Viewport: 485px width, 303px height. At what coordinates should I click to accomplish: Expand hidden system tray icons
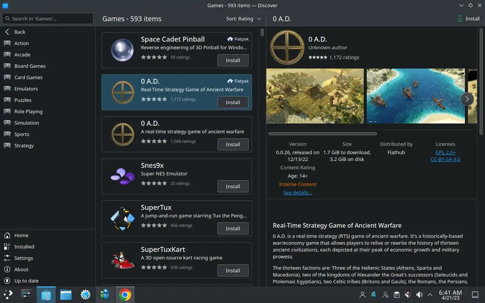[x=430, y=295]
